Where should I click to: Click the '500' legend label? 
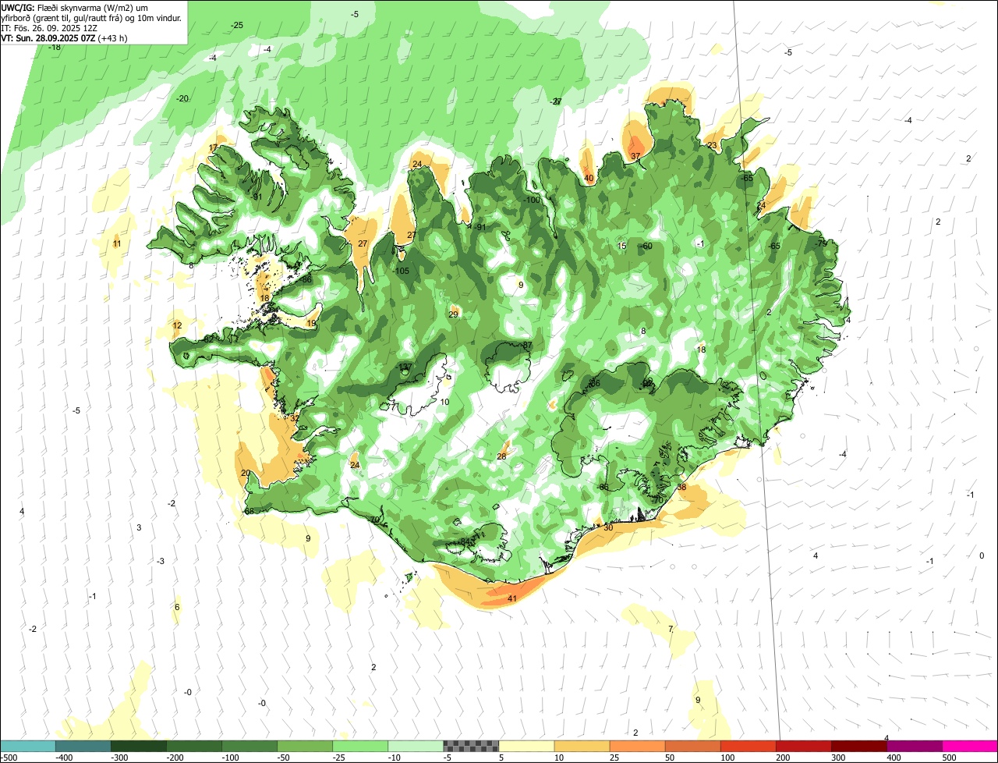pyautogui.click(x=950, y=758)
